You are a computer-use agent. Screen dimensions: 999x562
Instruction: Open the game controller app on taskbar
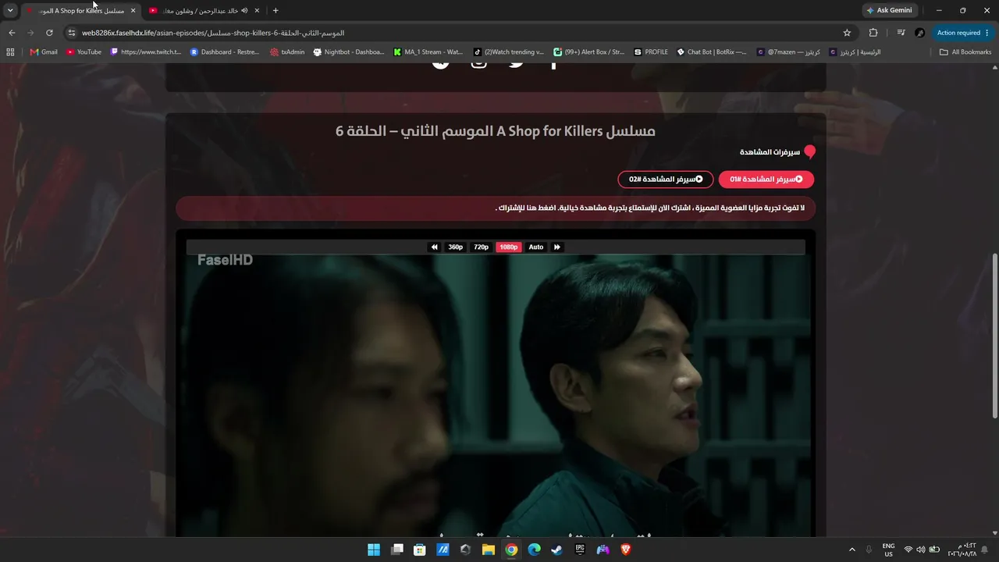click(603, 550)
